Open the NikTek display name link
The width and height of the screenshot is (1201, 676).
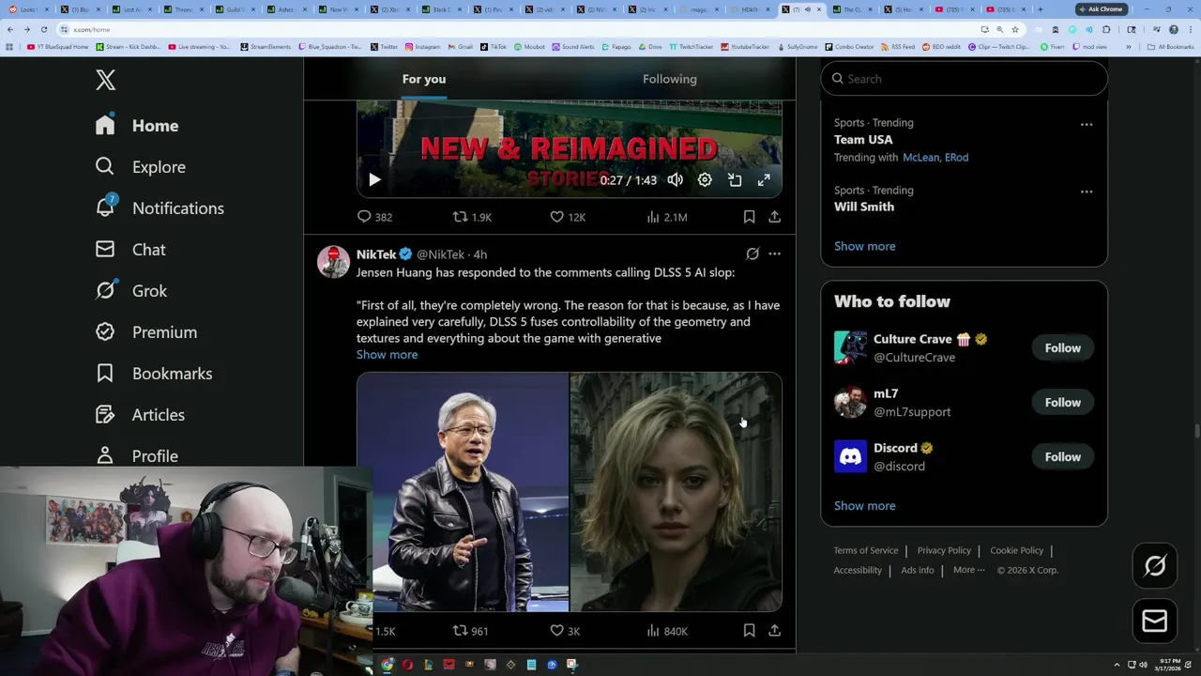pos(376,254)
